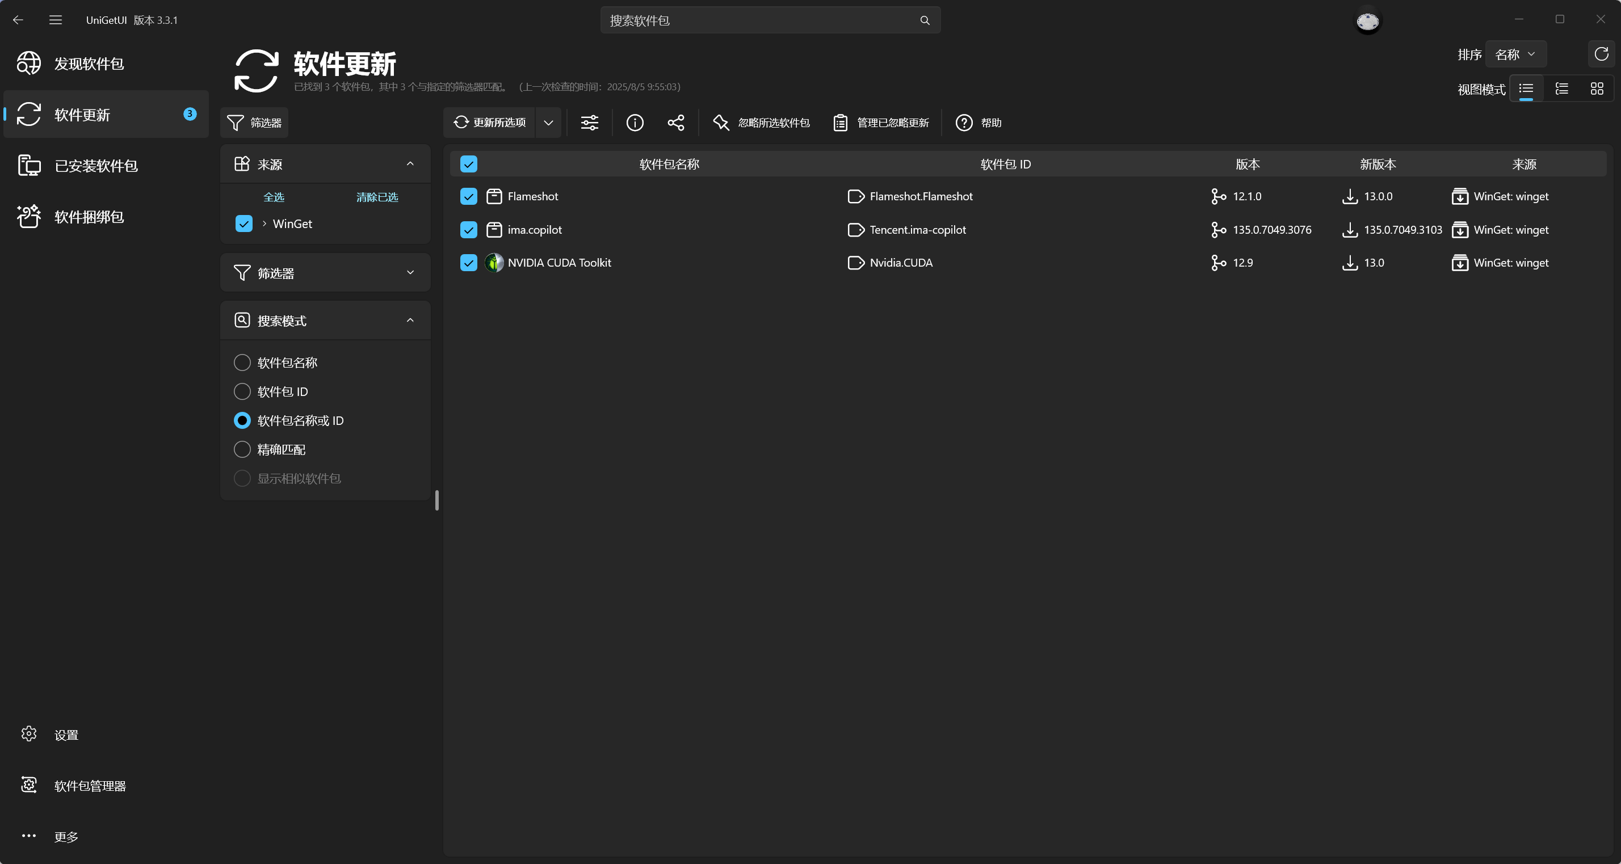
Task: Click the 清除已选 link
Action: 376,197
